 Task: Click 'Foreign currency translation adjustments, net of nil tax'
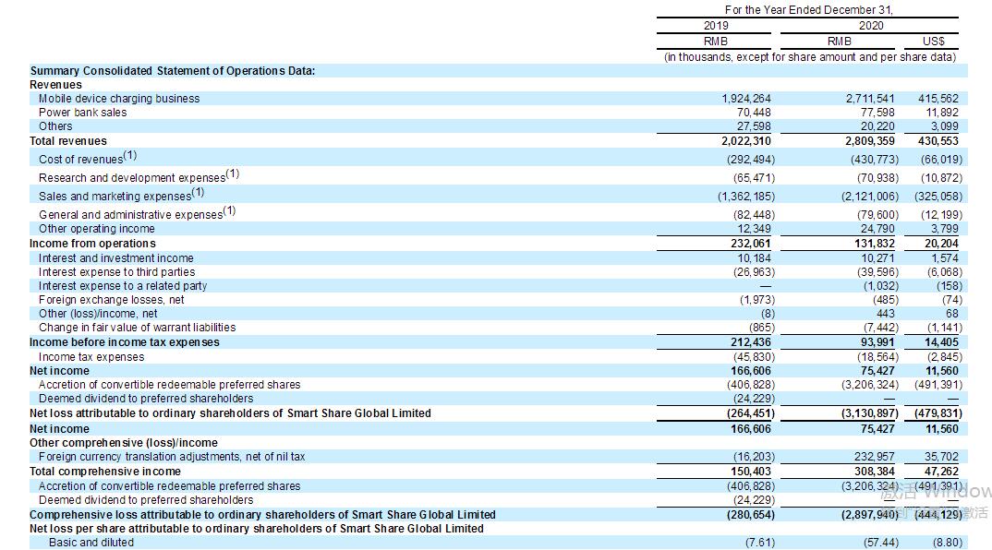172,457
